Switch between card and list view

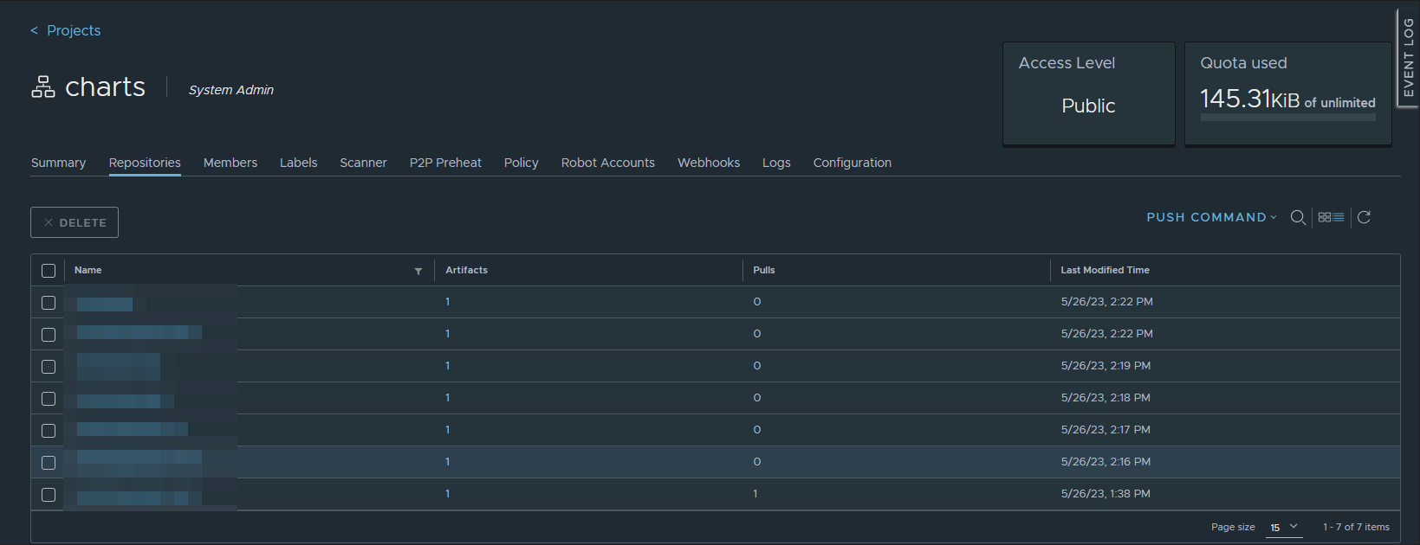(x=1331, y=217)
